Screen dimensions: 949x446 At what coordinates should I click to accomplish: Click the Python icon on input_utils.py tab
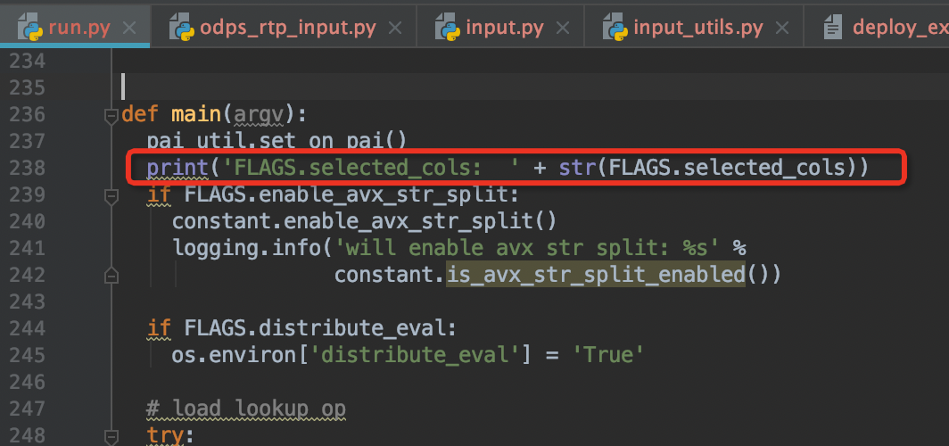point(615,28)
